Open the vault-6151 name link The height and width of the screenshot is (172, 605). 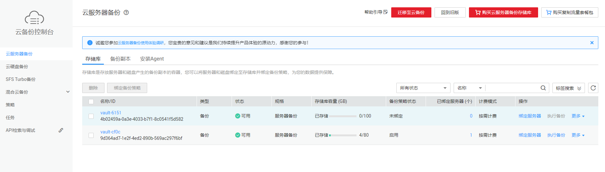click(x=111, y=113)
